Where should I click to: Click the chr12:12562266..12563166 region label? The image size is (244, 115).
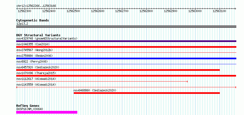[36, 6]
